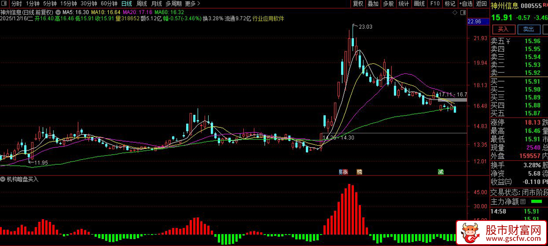Click the green bar next to 主力净额

pyautogui.click(x=536, y=201)
